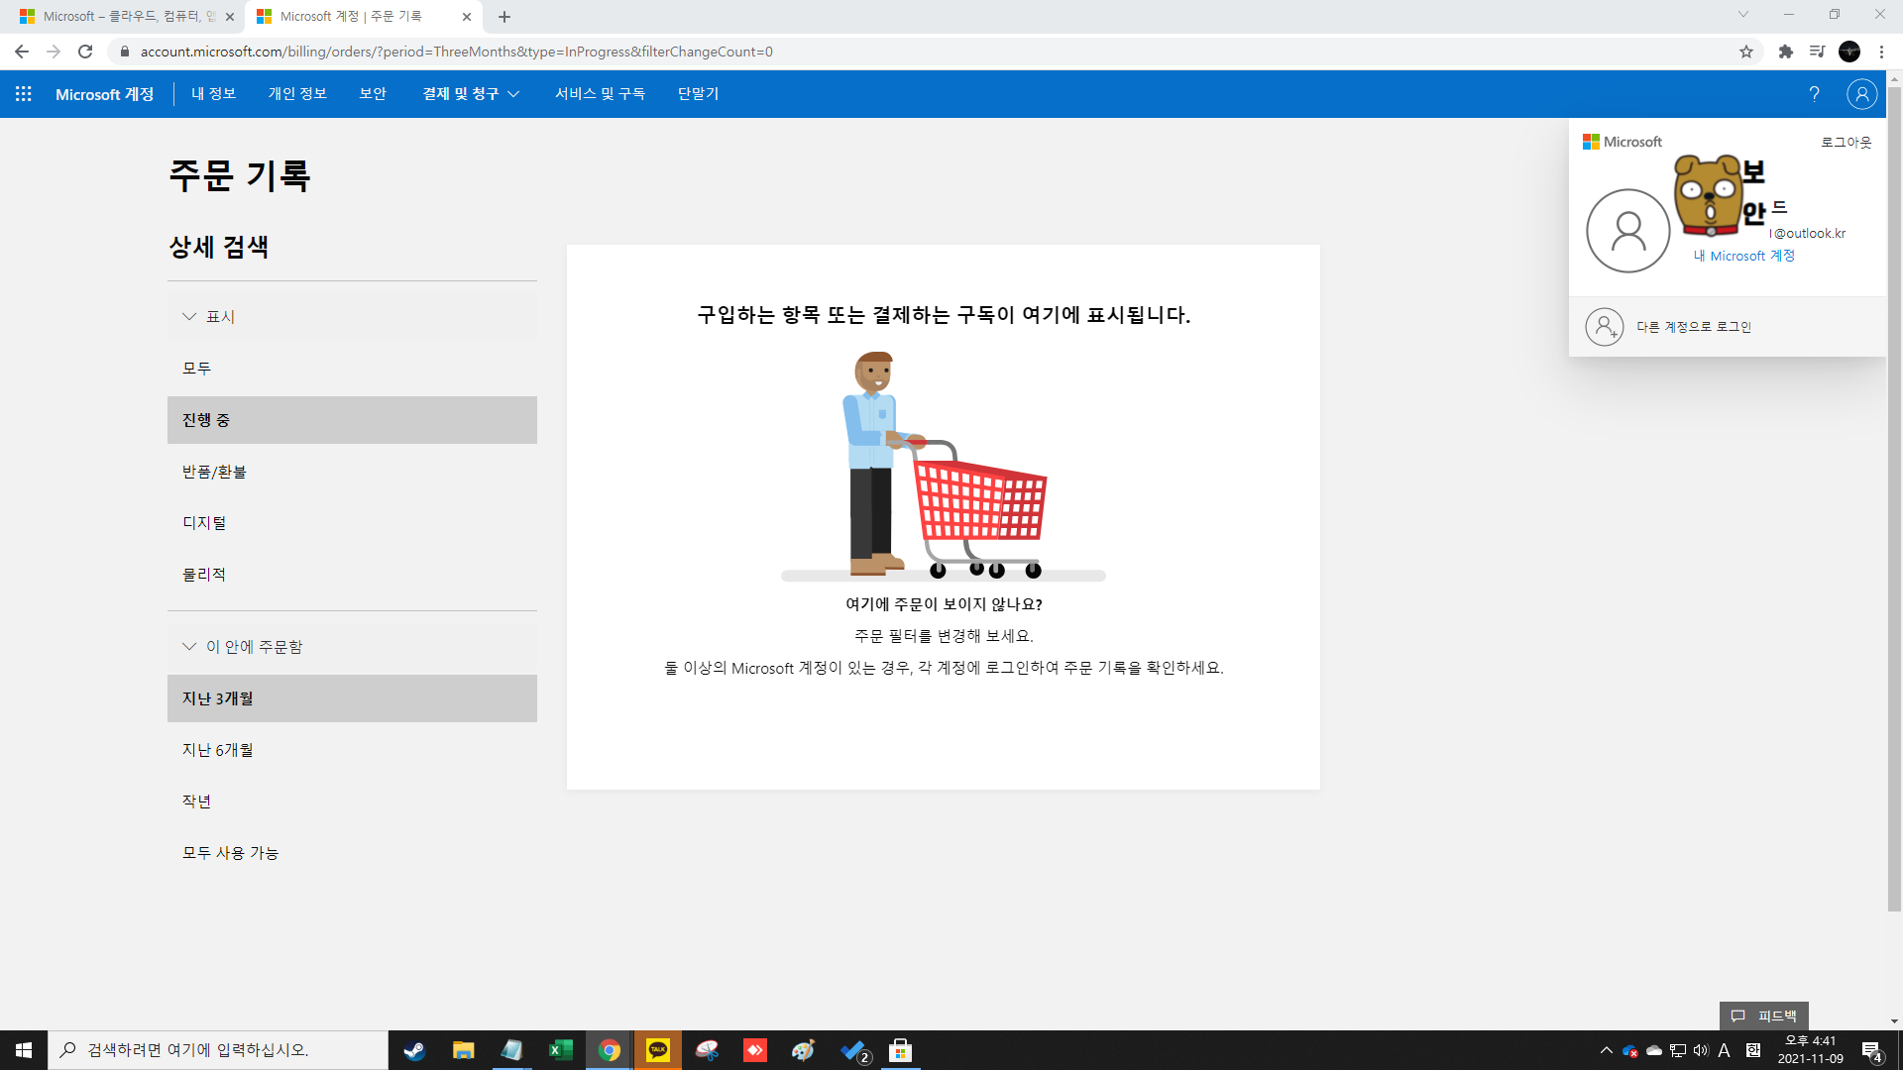Click the Windows taskbar search box

pos(218,1050)
